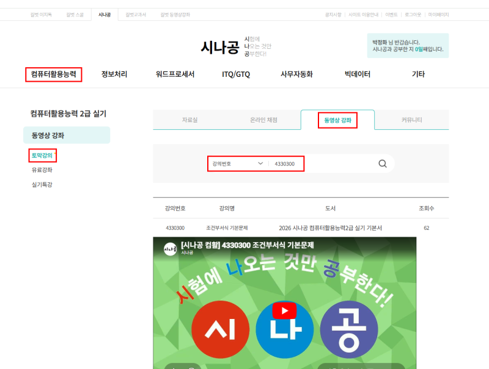Switch to the 온라인 채점 tab

(x=263, y=120)
